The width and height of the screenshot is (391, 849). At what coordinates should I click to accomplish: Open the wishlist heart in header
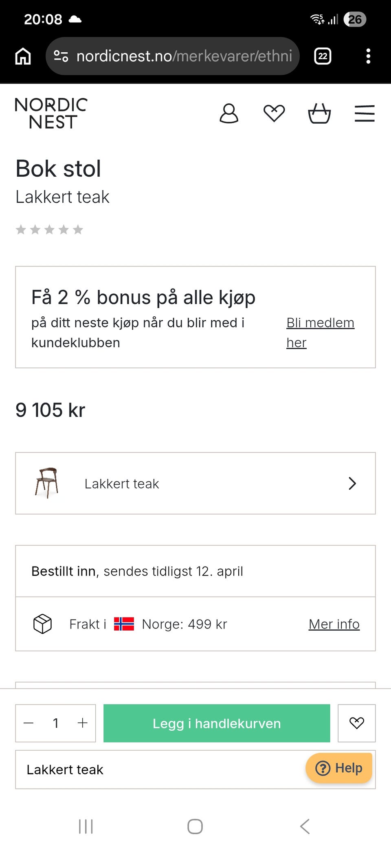pyautogui.click(x=274, y=113)
